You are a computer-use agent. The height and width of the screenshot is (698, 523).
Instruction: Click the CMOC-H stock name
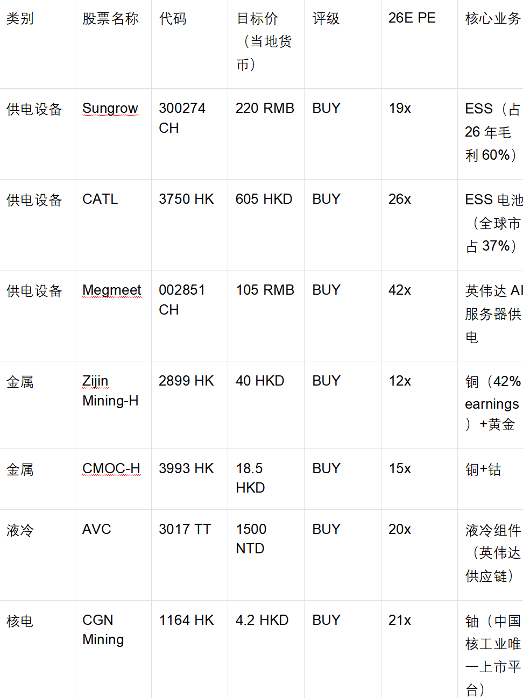111,469
